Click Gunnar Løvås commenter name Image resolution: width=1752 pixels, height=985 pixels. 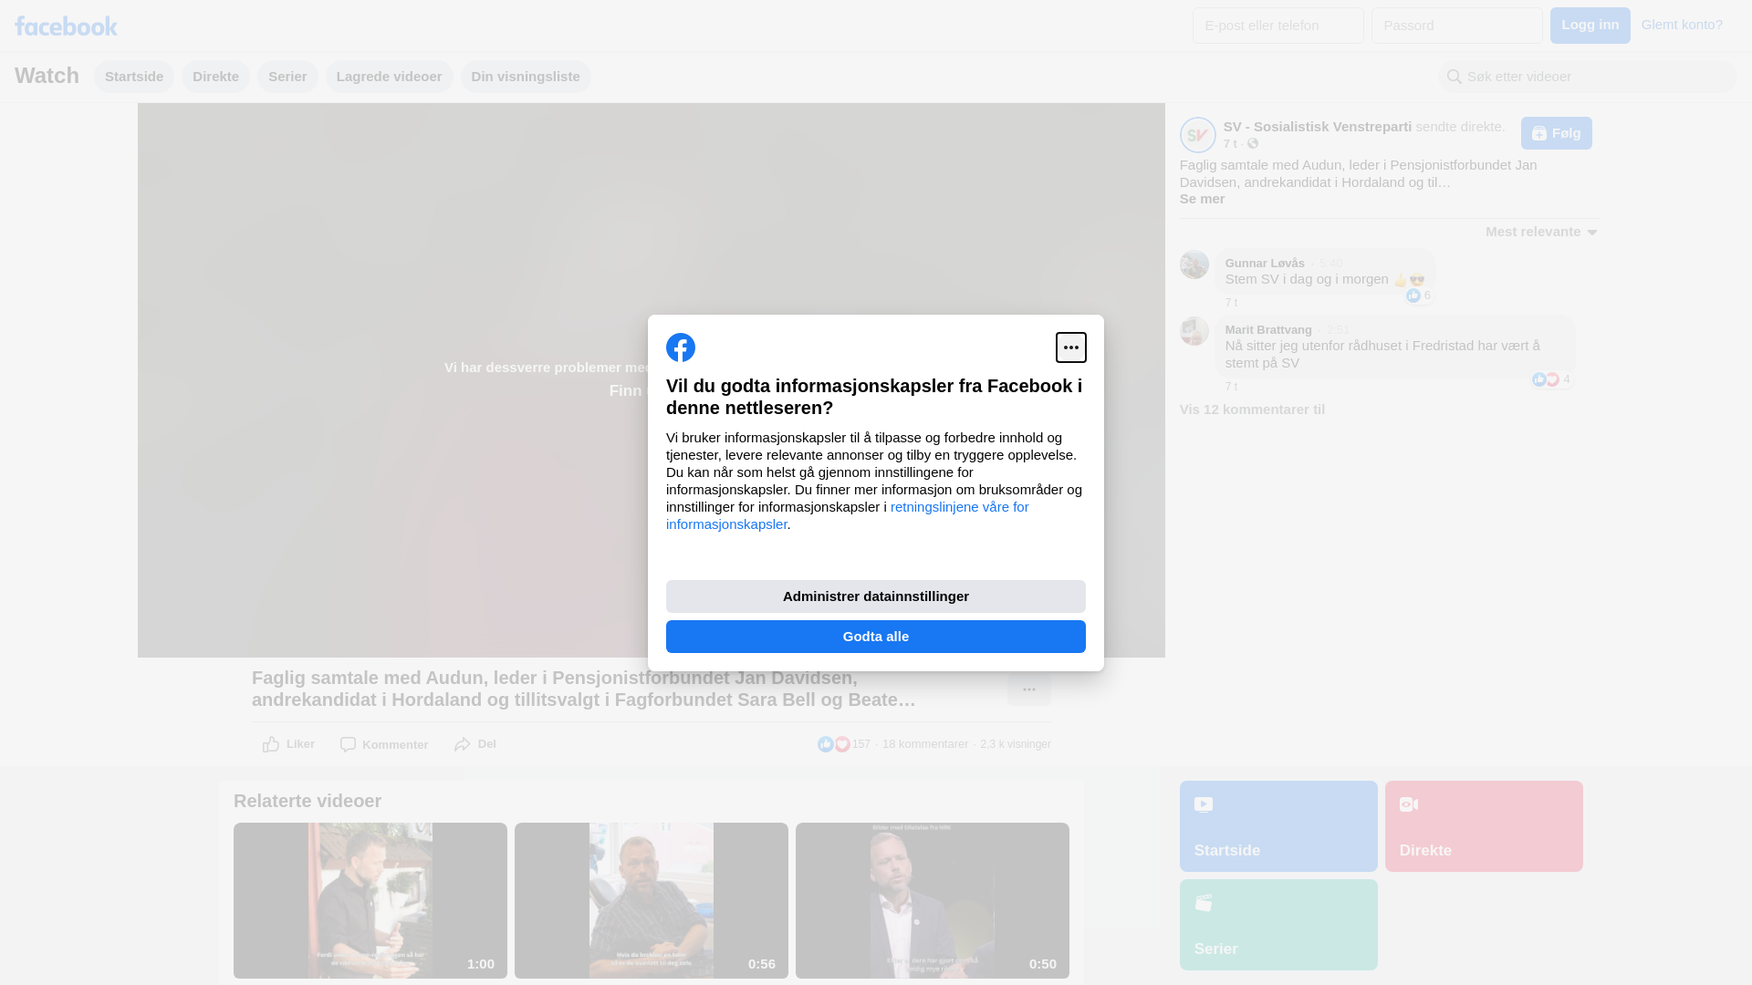click(x=1265, y=264)
